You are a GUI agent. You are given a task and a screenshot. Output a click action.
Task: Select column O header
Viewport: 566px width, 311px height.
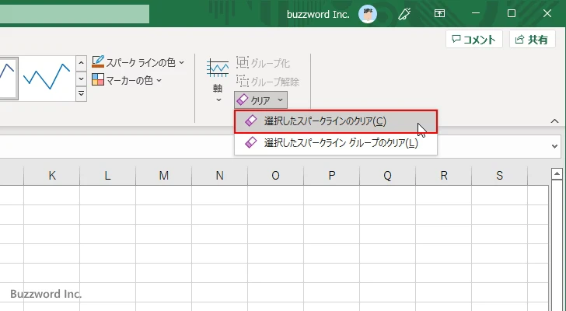275,176
